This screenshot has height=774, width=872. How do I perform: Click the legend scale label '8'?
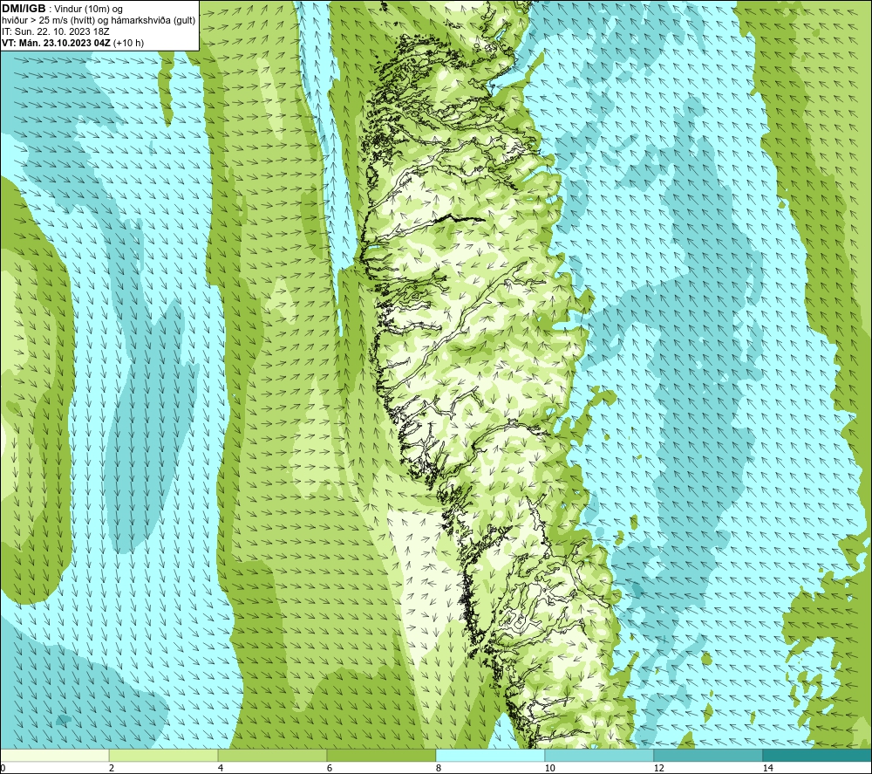(x=439, y=768)
